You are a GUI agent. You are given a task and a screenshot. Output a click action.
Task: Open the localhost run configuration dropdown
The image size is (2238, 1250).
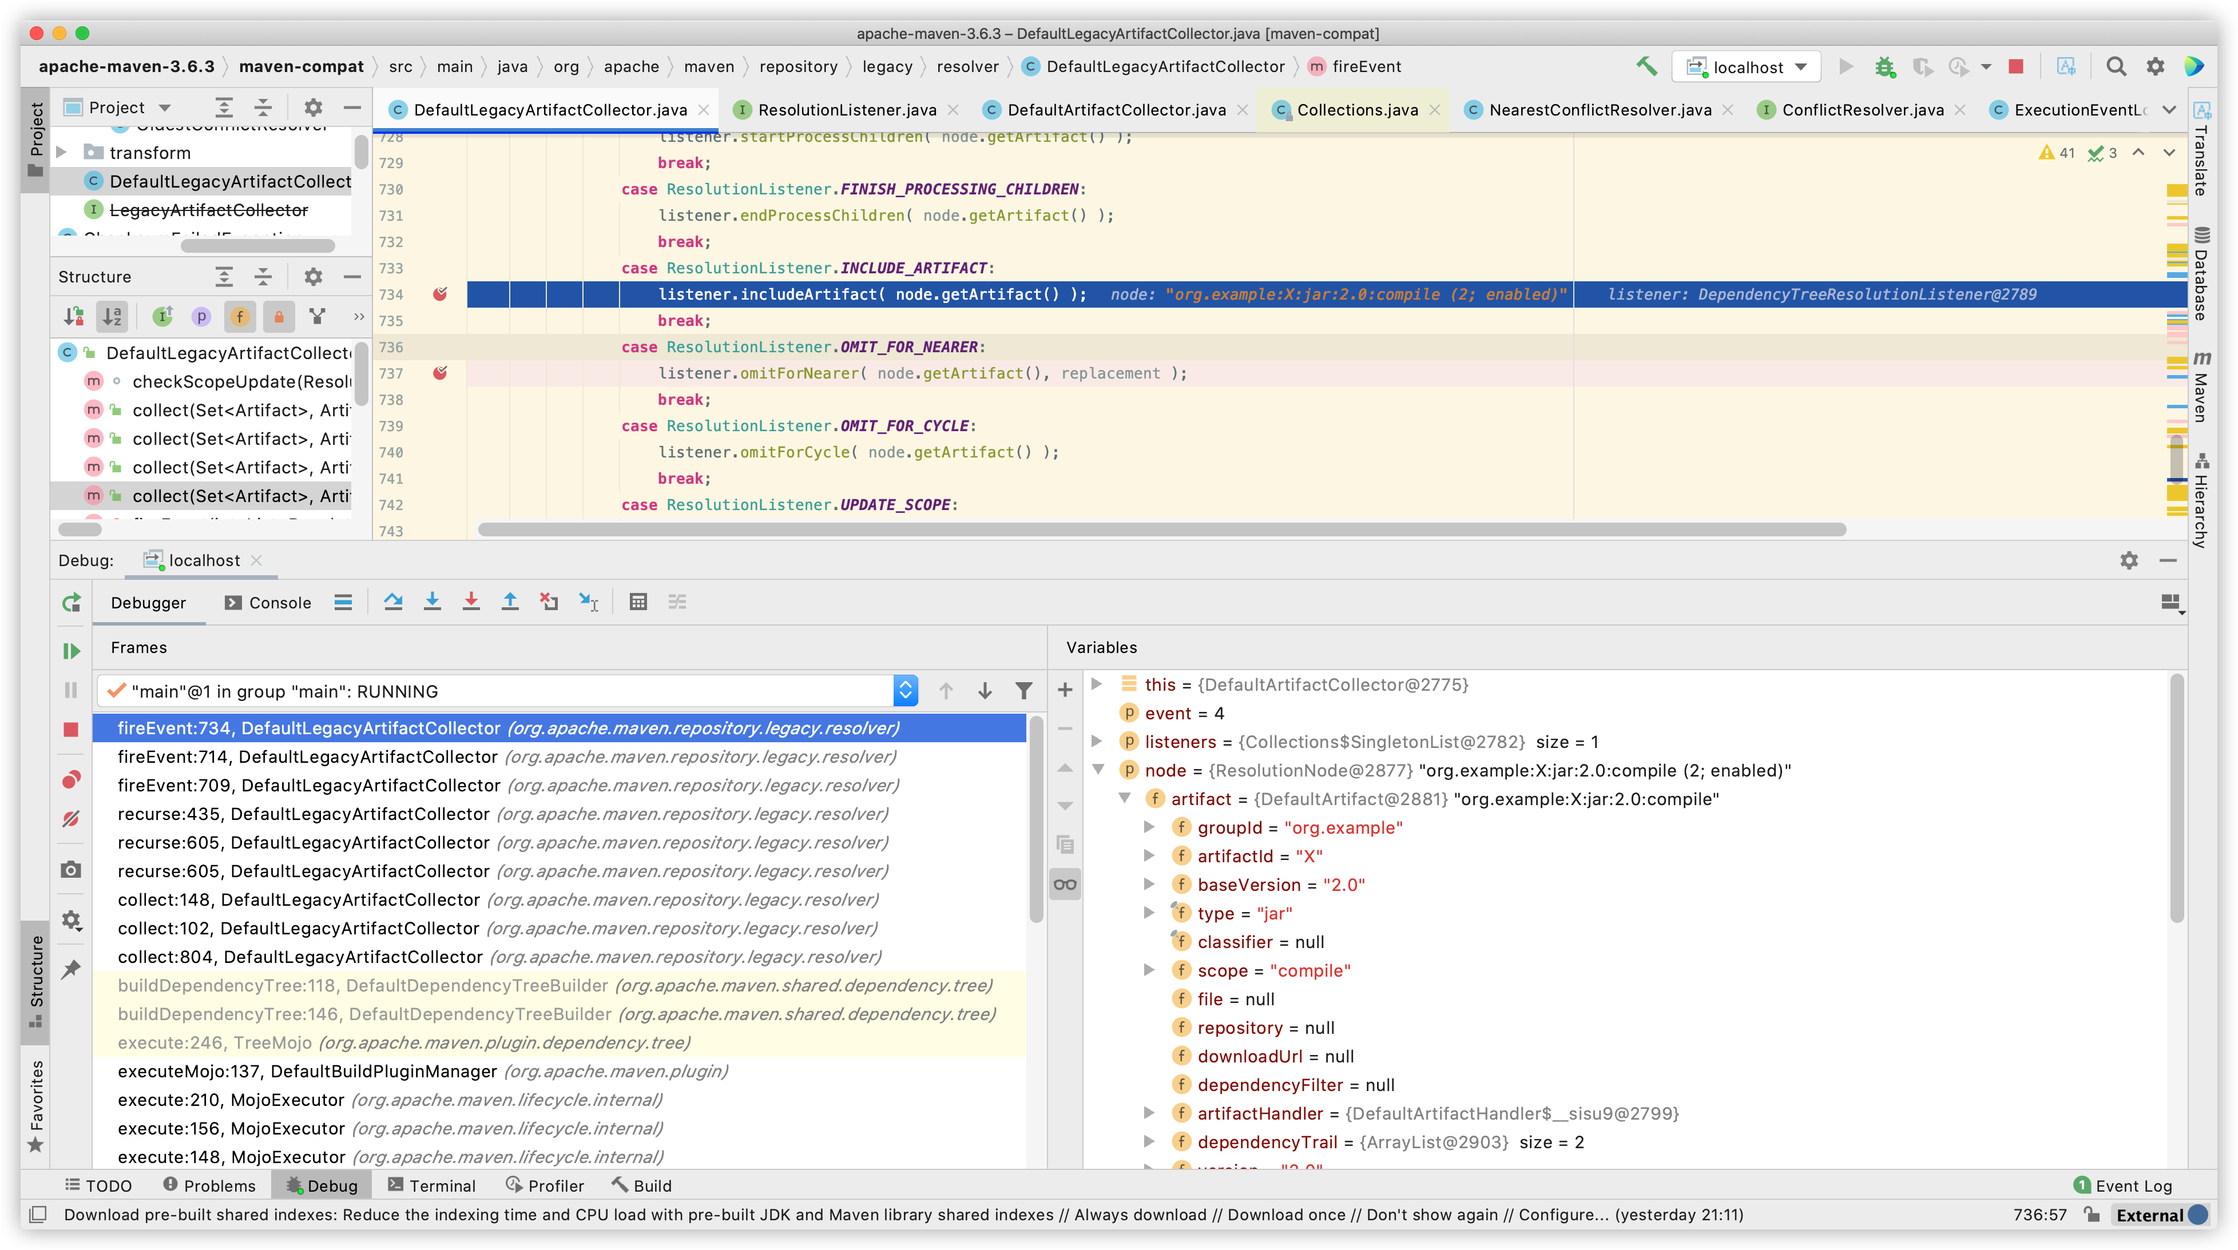pyautogui.click(x=1746, y=67)
